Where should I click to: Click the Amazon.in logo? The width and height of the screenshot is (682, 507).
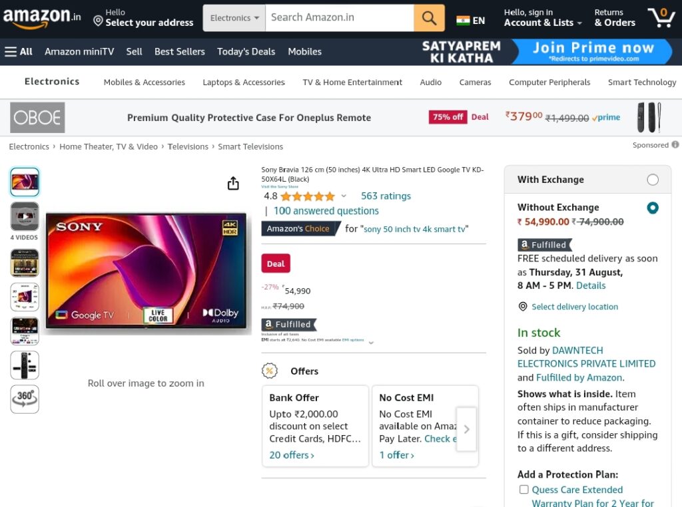[42, 17]
